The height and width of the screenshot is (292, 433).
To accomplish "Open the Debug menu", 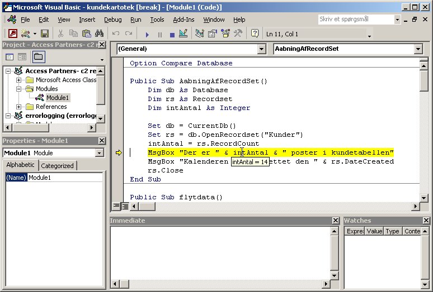I will (112, 20).
